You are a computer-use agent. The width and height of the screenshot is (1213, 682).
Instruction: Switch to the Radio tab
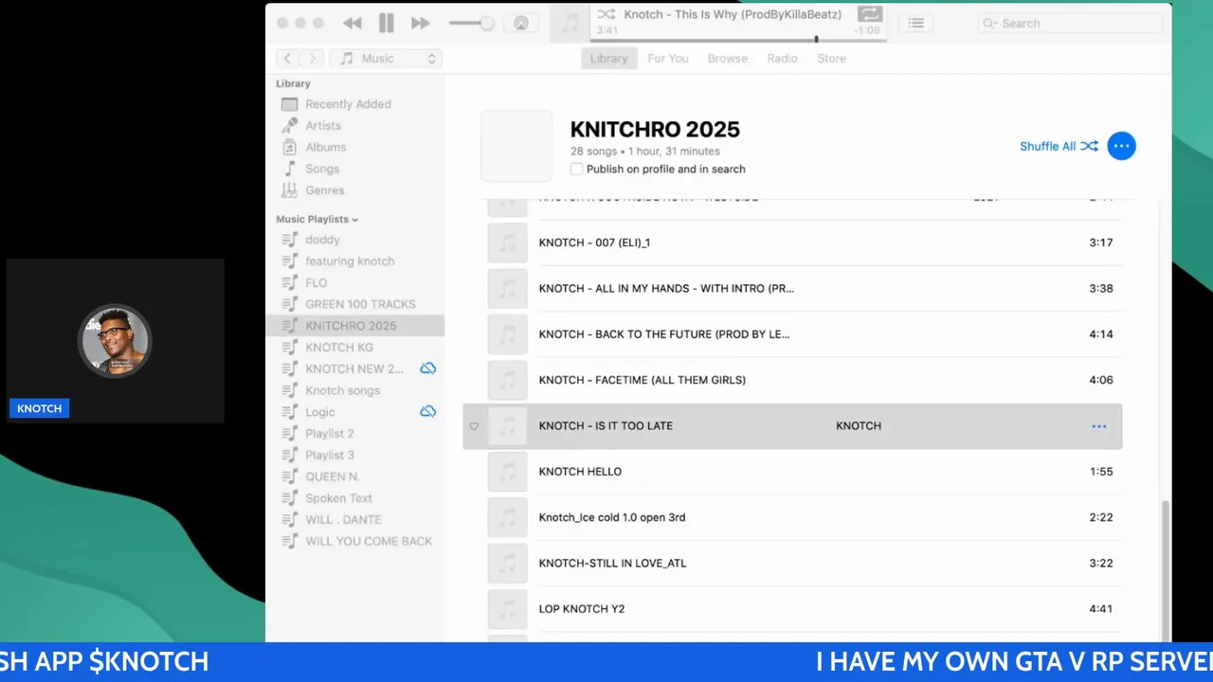[782, 59]
